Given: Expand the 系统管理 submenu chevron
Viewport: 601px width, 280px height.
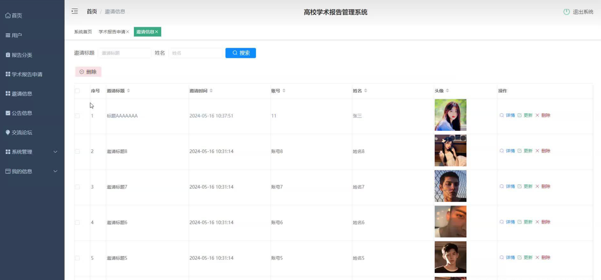Looking at the screenshot, I should [x=55, y=152].
